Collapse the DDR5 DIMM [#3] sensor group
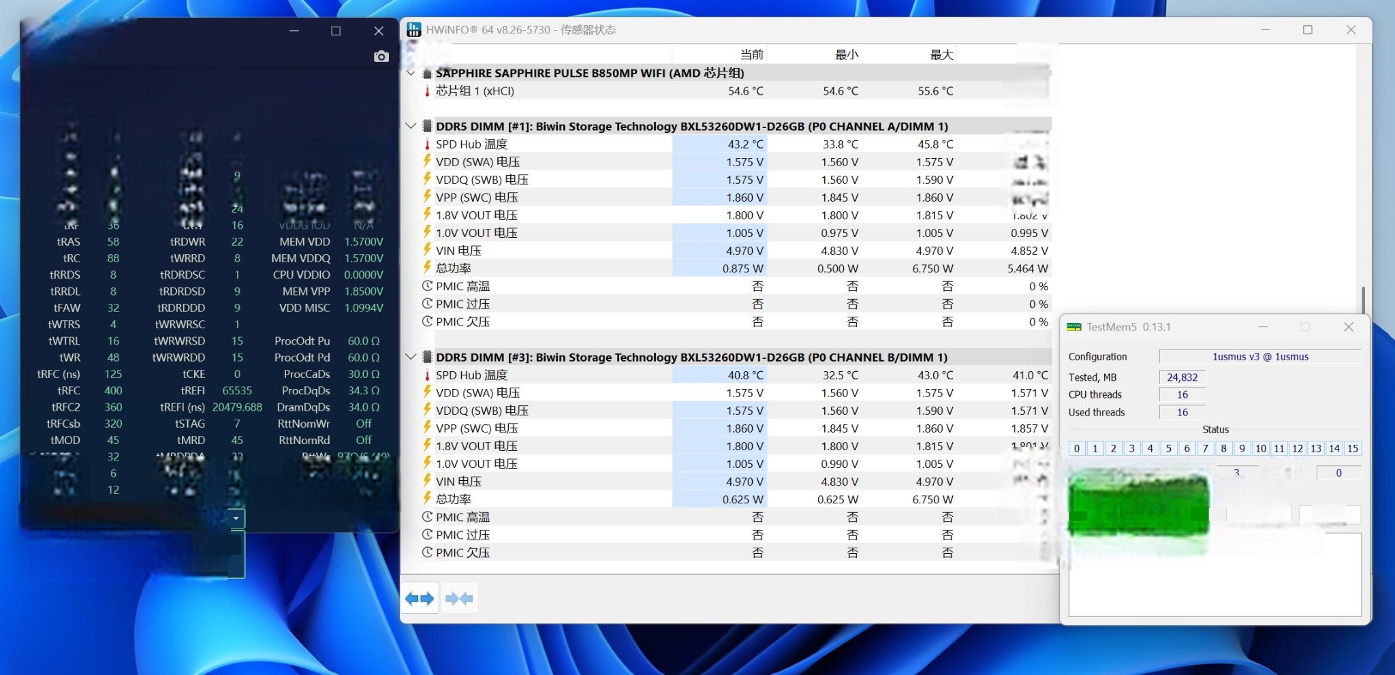Viewport: 1395px width, 675px height. (411, 357)
